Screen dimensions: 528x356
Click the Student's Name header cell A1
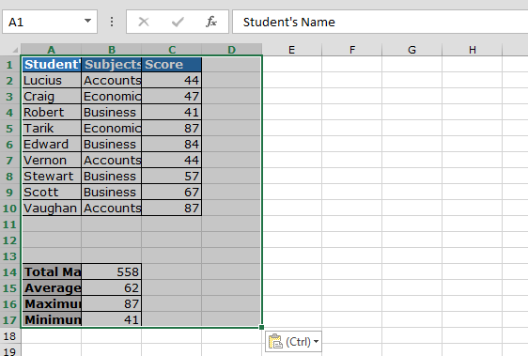[52, 64]
